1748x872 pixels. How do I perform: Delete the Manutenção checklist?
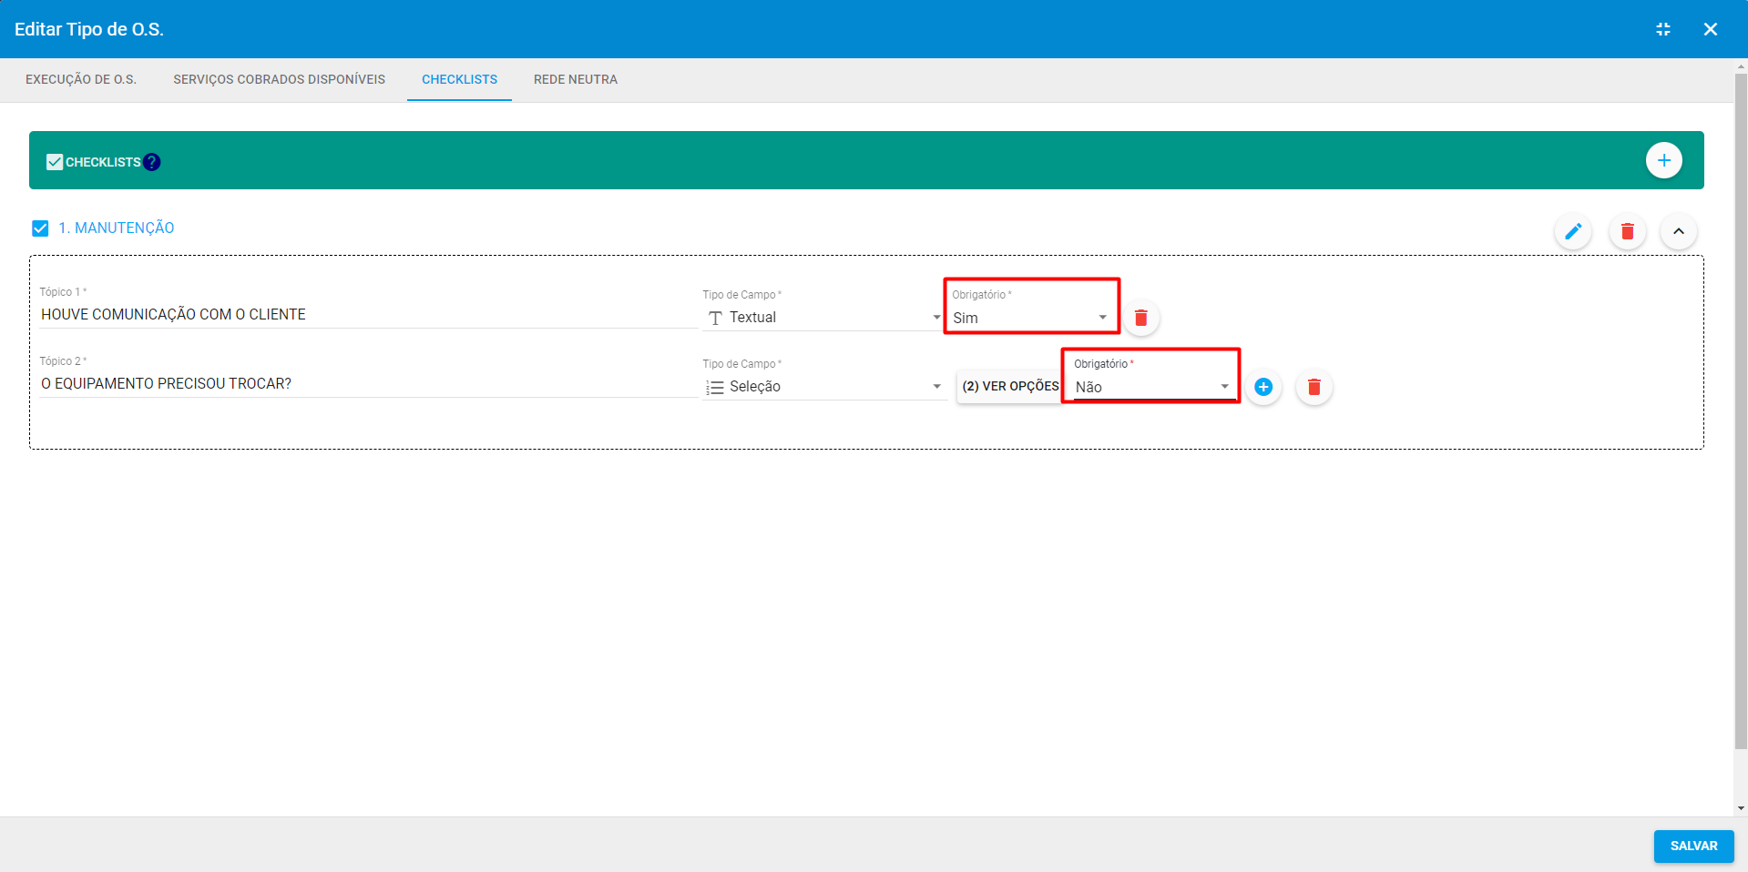[1627, 231]
